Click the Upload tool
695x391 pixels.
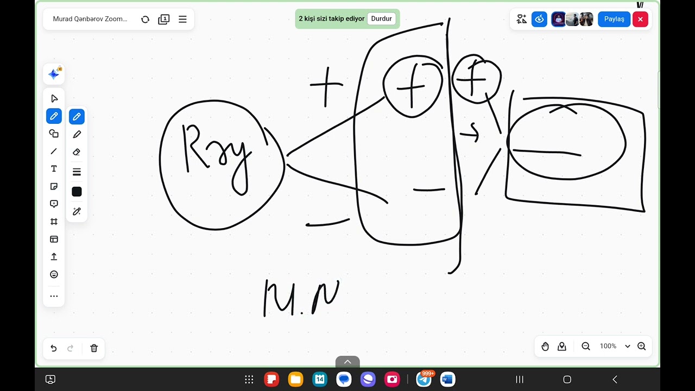pyautogui.click(x=54, y=257)
